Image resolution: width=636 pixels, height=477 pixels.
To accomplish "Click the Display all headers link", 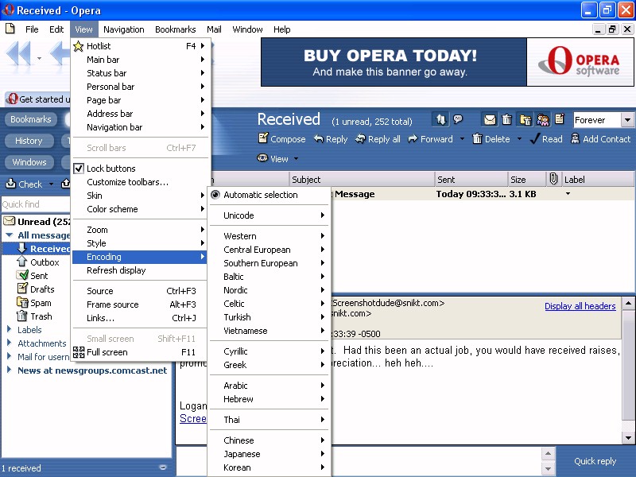I will click(580, 307).
